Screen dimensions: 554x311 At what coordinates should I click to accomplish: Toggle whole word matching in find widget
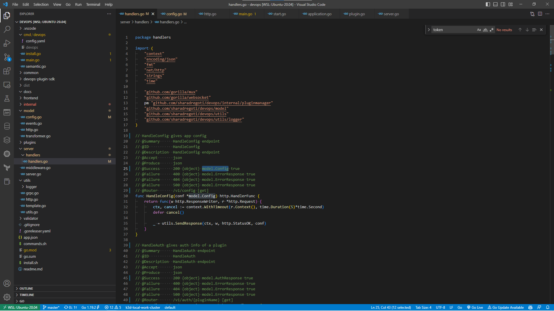tap(485, 30)
